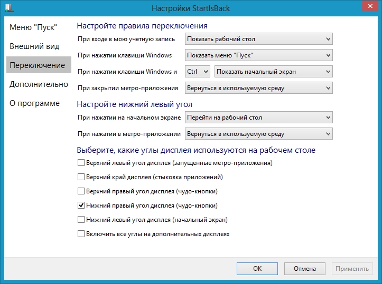Click the 'При нажатии на начальном экране' label
Image resolution: width=382 pixels, height=284 pixels.
[x=129, y=117]
